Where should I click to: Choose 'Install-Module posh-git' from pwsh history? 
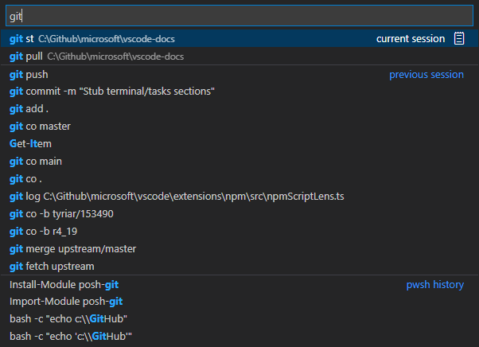(x=64, y=285)
